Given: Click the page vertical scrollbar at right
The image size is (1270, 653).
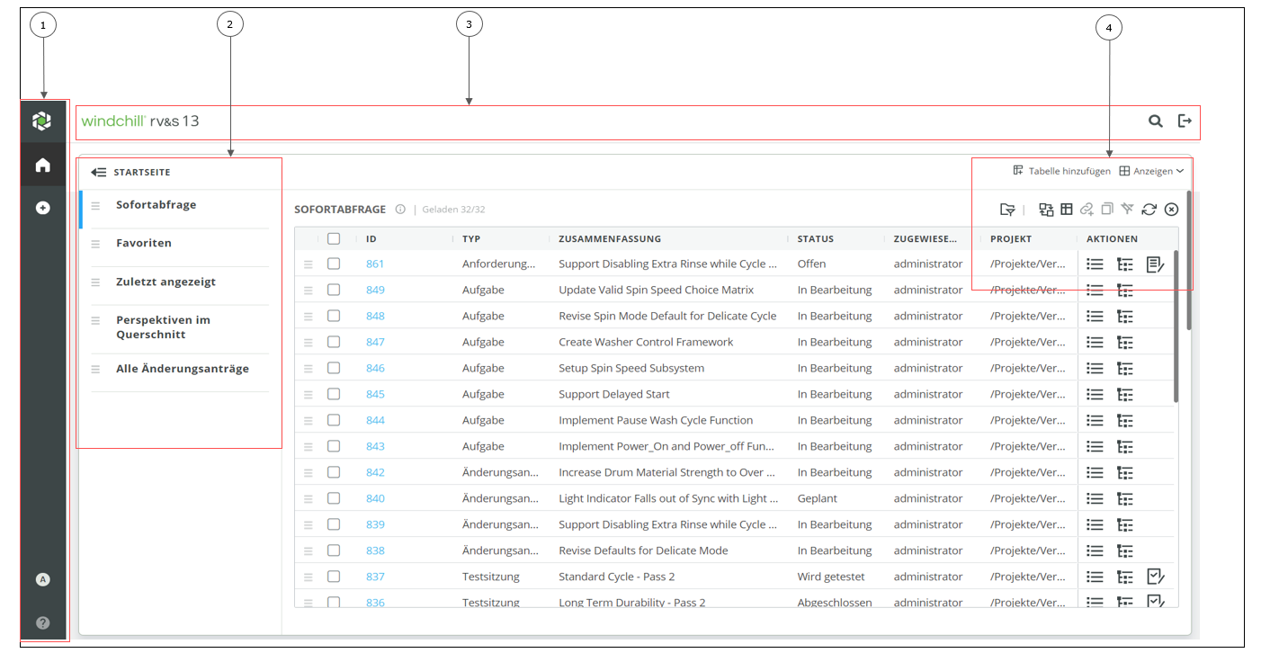Looking at the screenshot, I should click(x=1188, y=261).
